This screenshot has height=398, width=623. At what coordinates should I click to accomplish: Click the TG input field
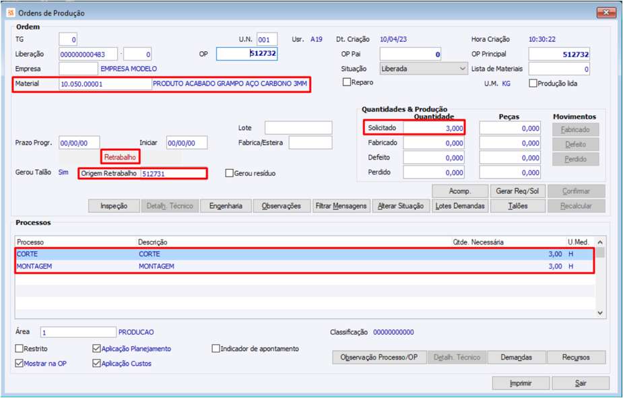point(68,39)
